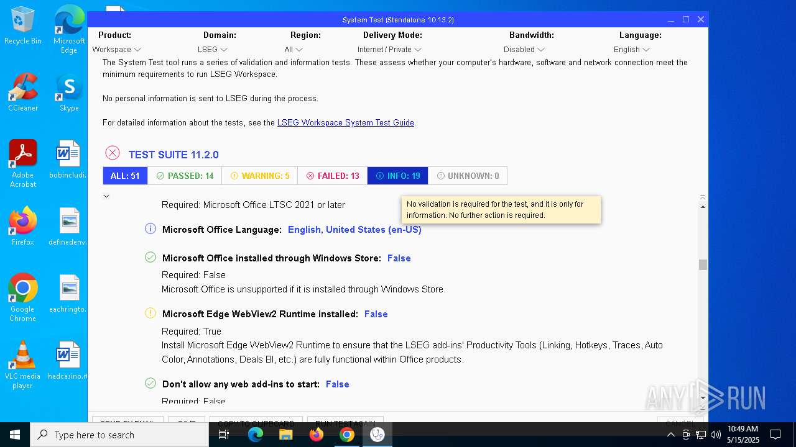
Task: Filter by FAILED: 13 results
Action: 333,176
